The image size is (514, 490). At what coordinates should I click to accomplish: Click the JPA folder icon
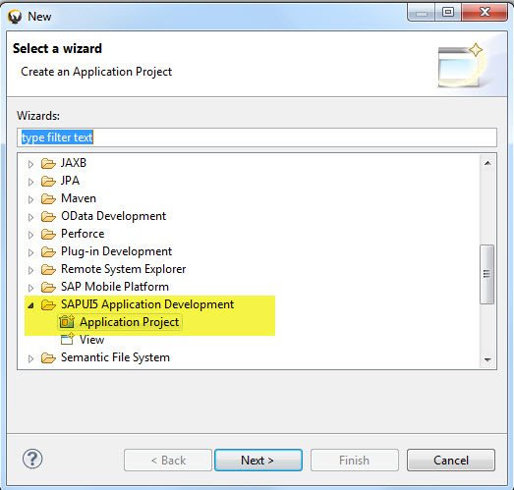click(48, 181)
